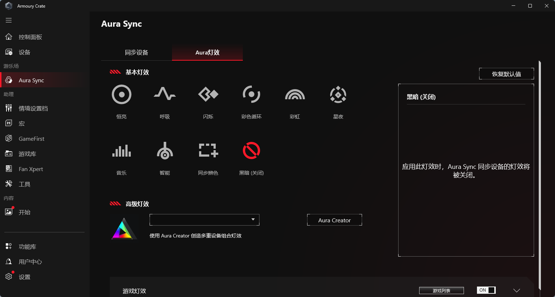Open 设置 settings in sidebar
Screen dimensions: 555x297
45,277
